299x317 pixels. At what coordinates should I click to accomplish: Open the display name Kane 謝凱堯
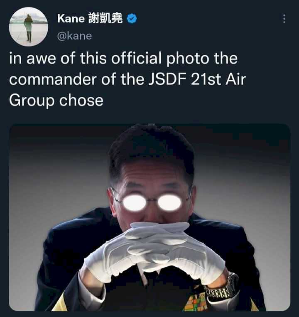pos(90,19)
